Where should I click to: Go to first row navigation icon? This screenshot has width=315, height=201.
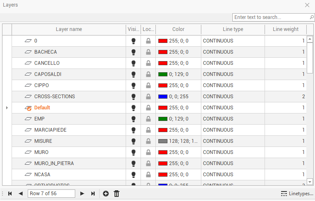(10, 194)
